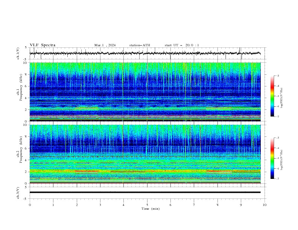The height and width of the screenshot is (230, 298).
Task: Click inside the ch.1 spectrogram panel
Action: point(145,92)
